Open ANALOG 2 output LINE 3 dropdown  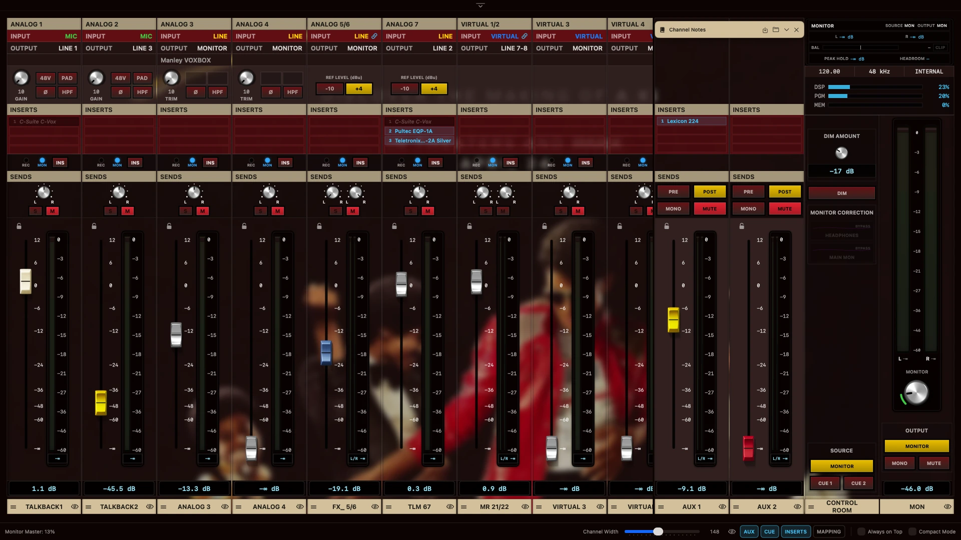pyautogui.click(x=142, y=48)
